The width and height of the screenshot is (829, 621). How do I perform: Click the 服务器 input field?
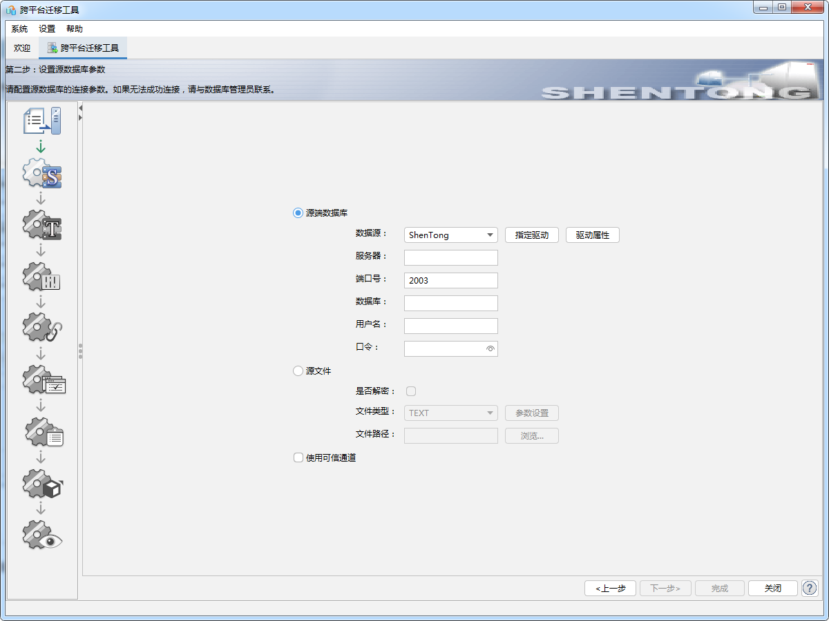pyautogui.click(x=450, y=258)
